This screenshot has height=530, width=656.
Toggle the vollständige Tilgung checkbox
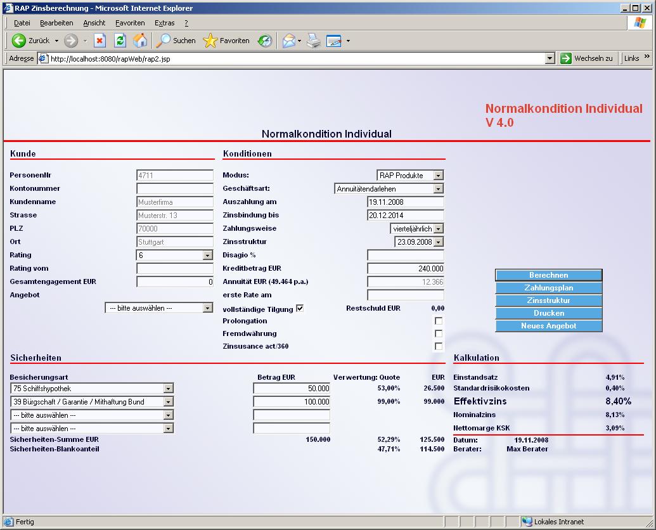[x=300, y=308]
